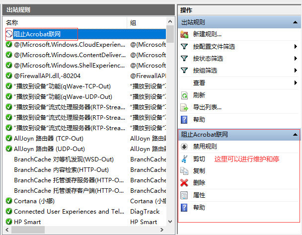Collapse the 阻止Acrobat联网 actions section arrow
Viewport: 302px width, 235px height.
point(295,135)
